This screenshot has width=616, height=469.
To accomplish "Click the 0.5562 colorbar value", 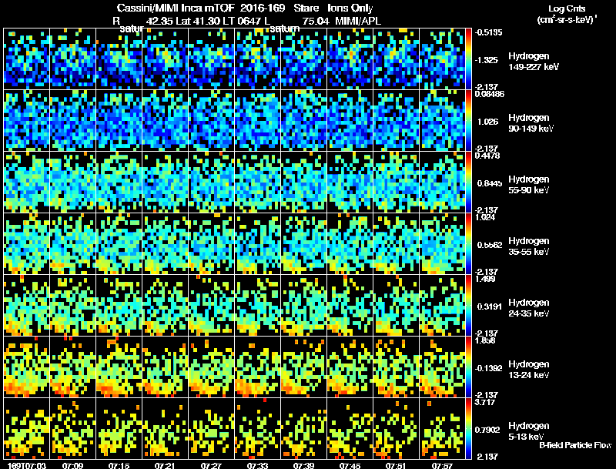I will (x=490, y=245).
